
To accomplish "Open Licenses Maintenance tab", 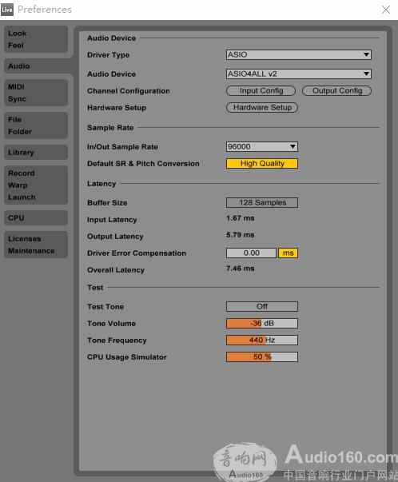I will point(36,245).
